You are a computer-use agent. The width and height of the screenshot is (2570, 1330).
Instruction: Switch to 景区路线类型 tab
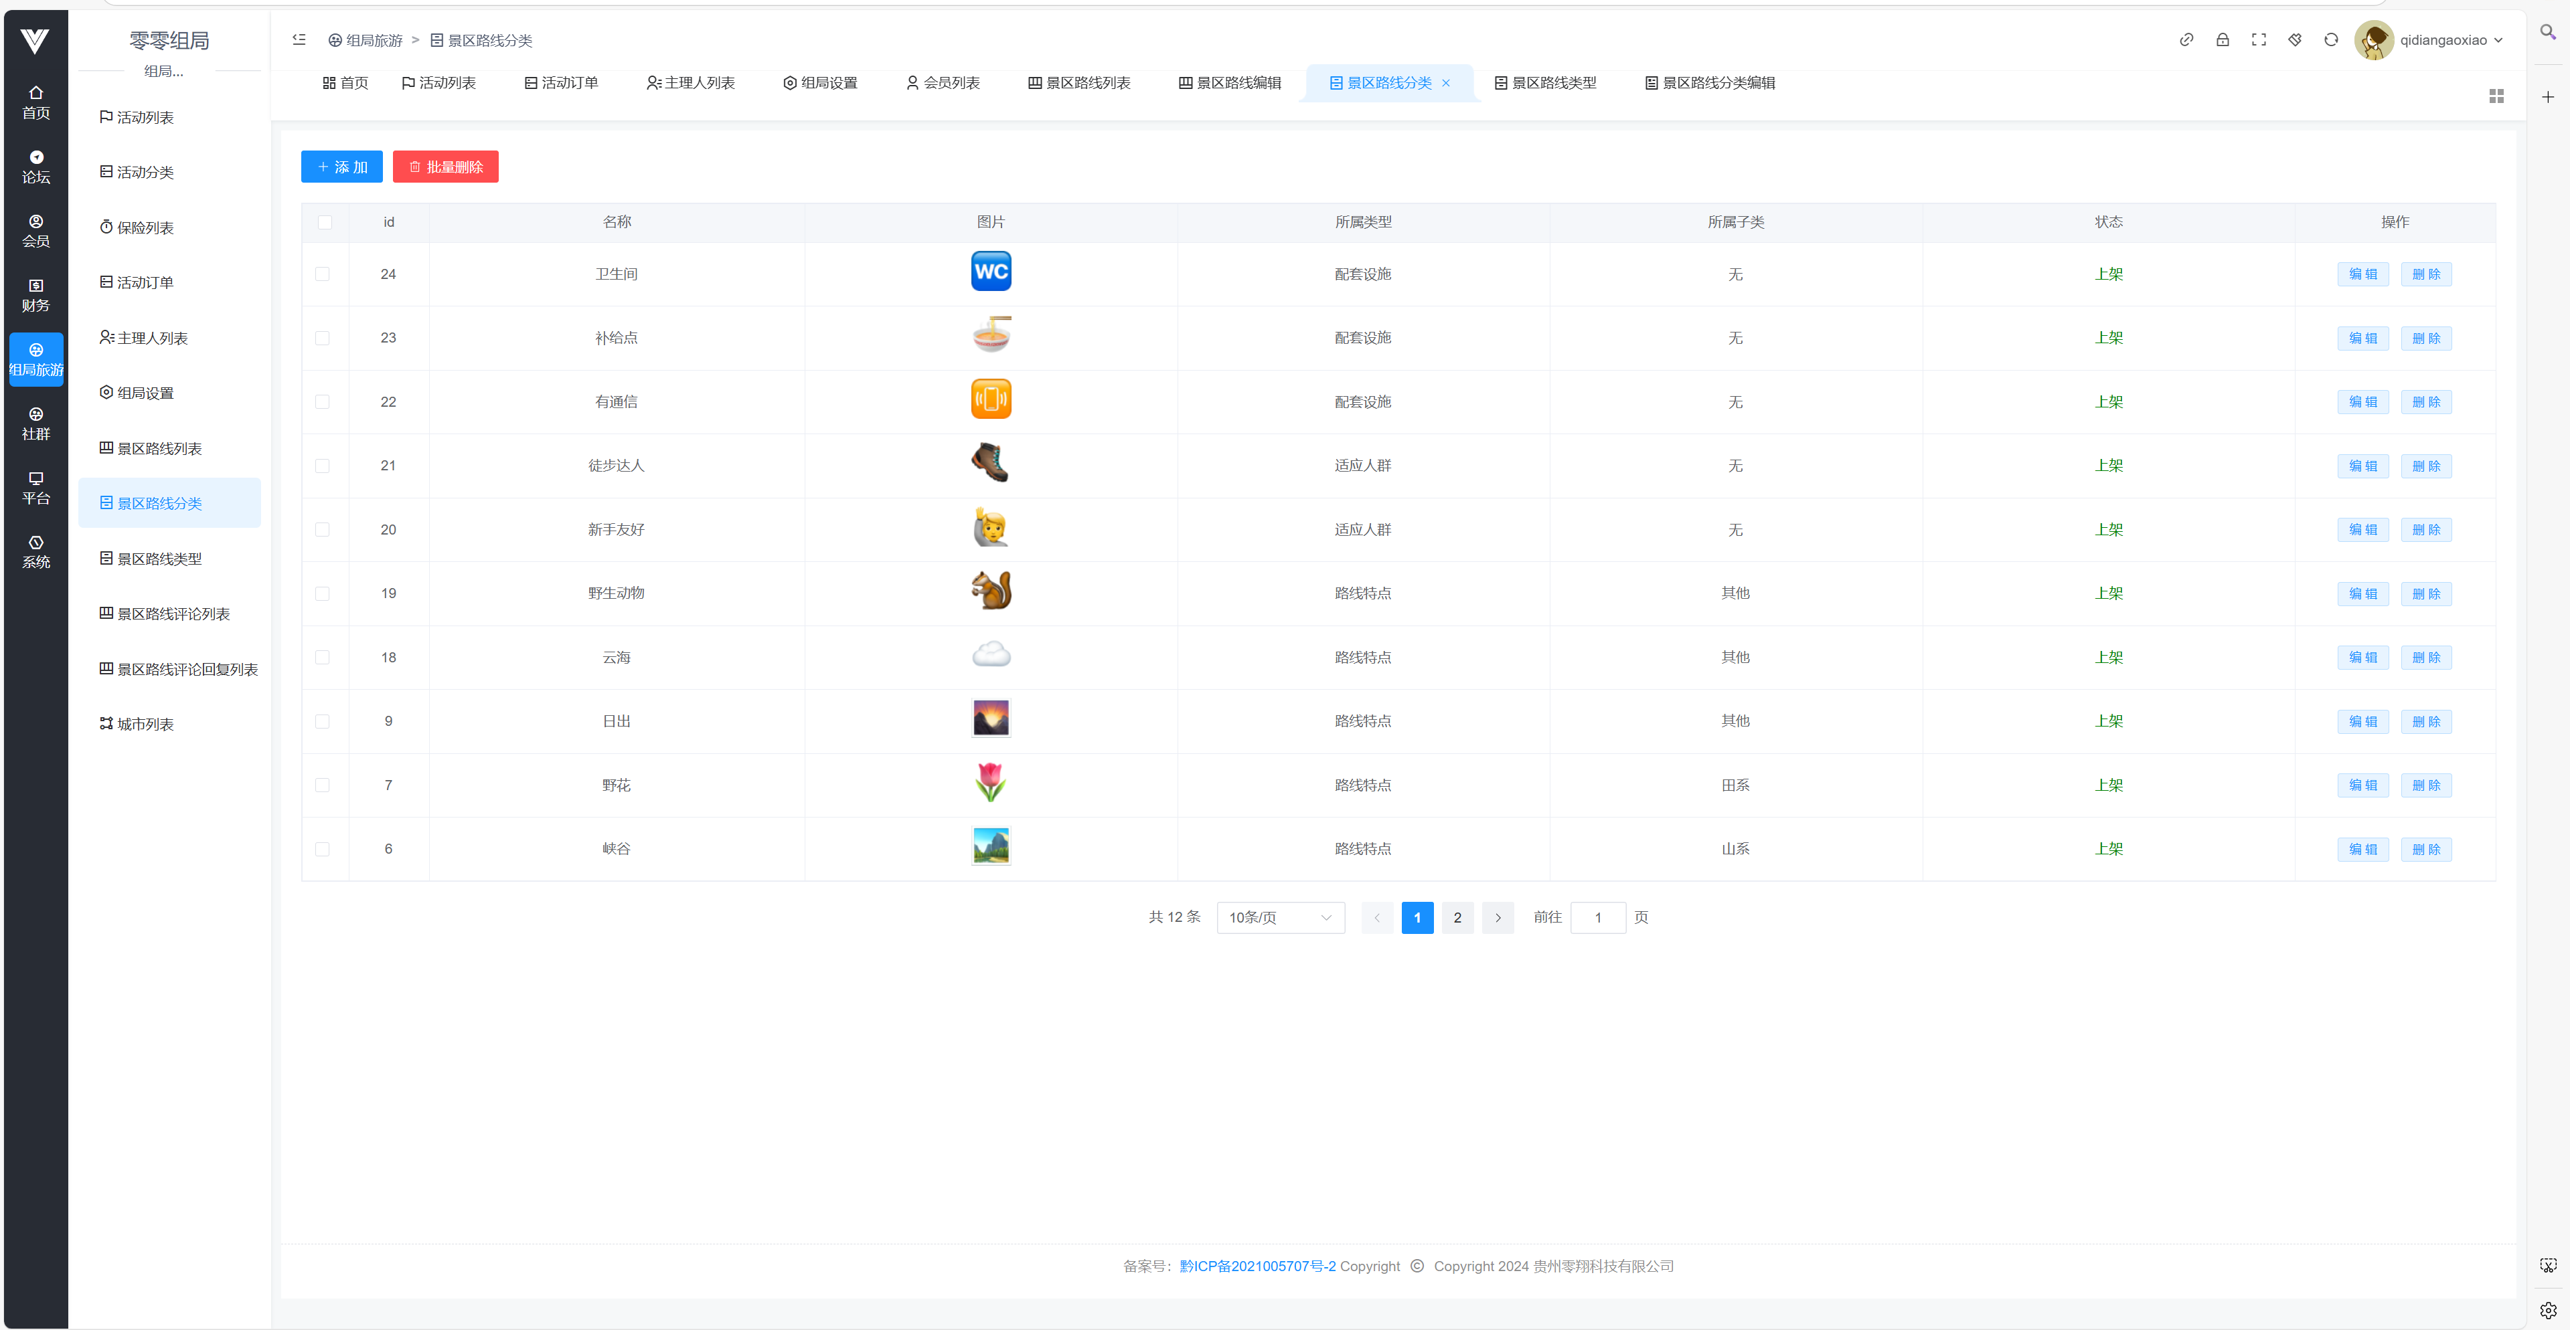tap(1545, 83)
